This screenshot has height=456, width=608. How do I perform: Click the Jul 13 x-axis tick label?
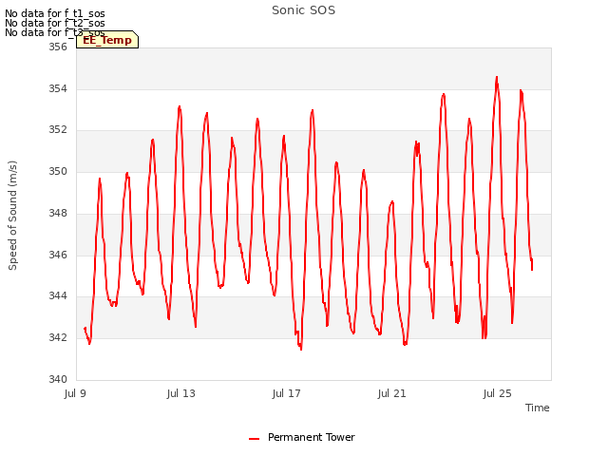[181, 393]
